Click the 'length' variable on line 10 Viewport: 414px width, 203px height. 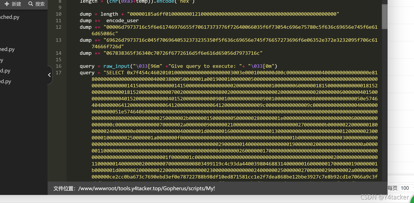pyautogui.click(x=109, y=14)
